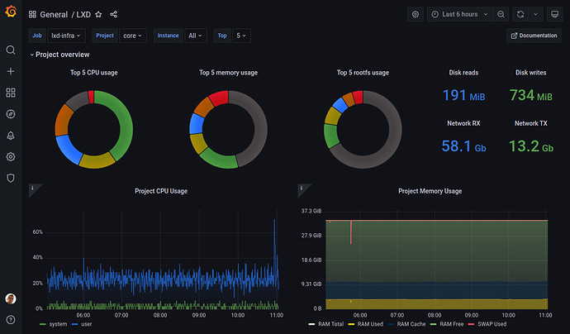Open the Explore compass icon
The width and height of the screenshot is (570, 334).
(x=11, y=114)
